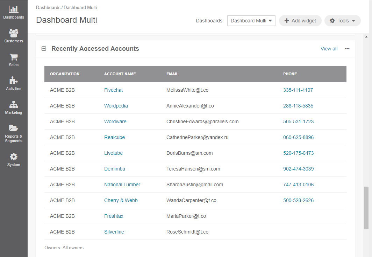The image size is (372, 257).
Task: Open the Freshtax account
Action: click(114, 216)
